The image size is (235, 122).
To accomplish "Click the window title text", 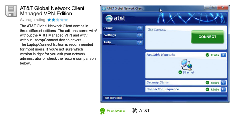I will 125,8.
